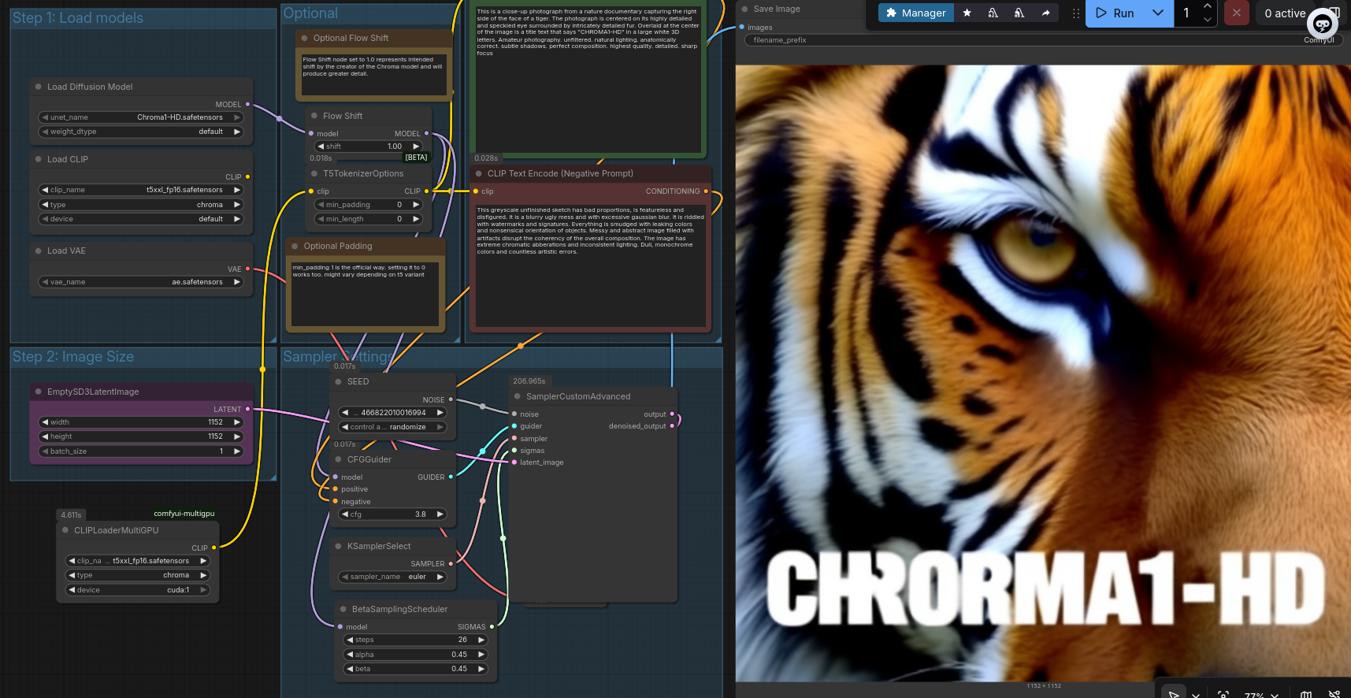Click the fit view icon
Image resolution: width=1351 pixels, height=698 pixels.
[1223, 695]
